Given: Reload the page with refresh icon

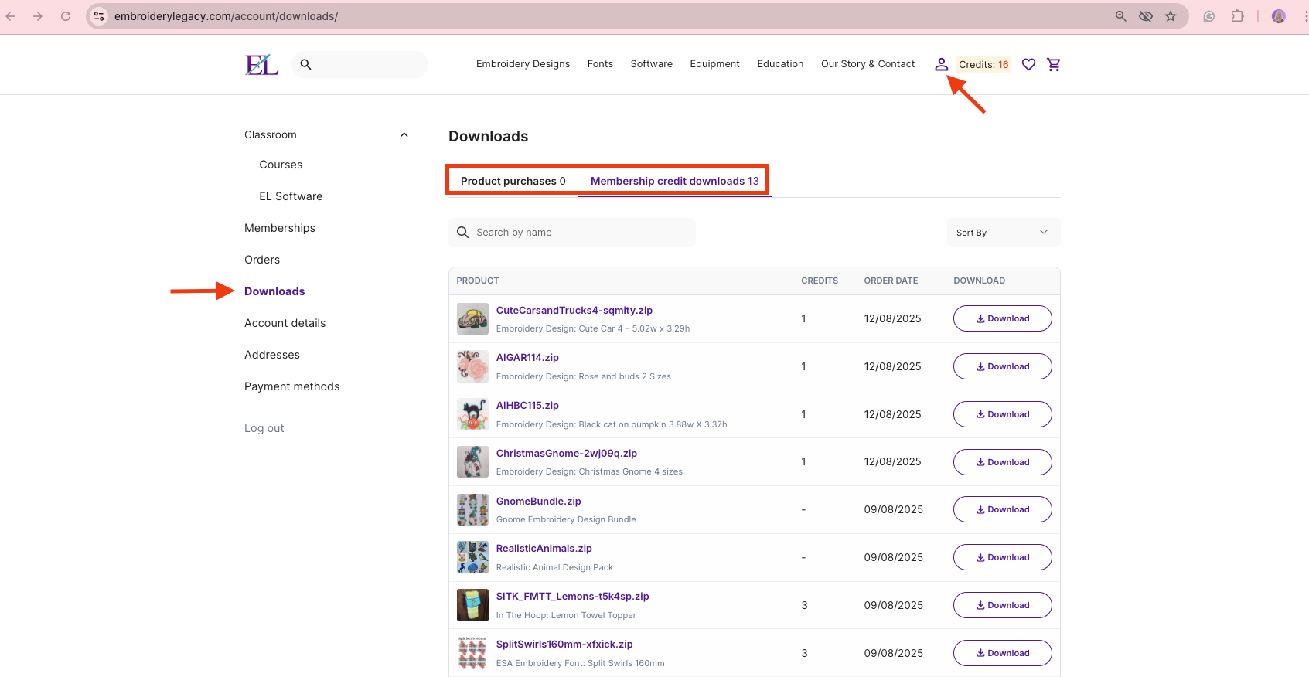Looking at the screenshot, I should coord(66,16).
